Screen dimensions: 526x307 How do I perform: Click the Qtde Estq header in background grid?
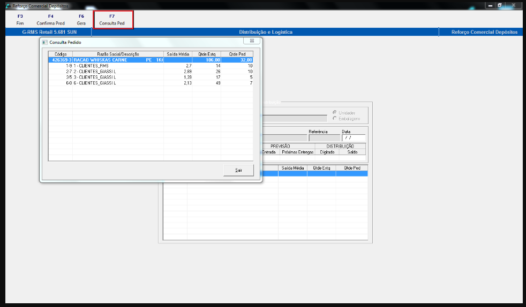tap(321, 168)
